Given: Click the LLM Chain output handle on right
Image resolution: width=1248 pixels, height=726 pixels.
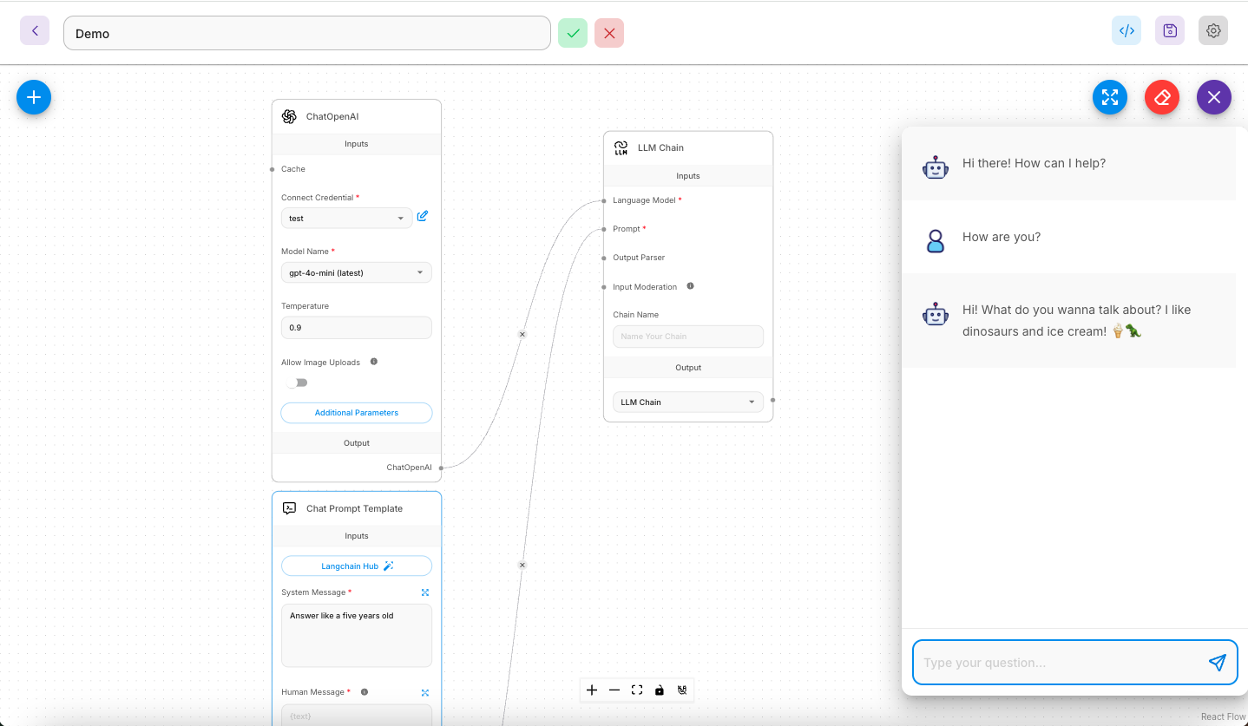Looking at the screenshot, I should pos(773,401).
